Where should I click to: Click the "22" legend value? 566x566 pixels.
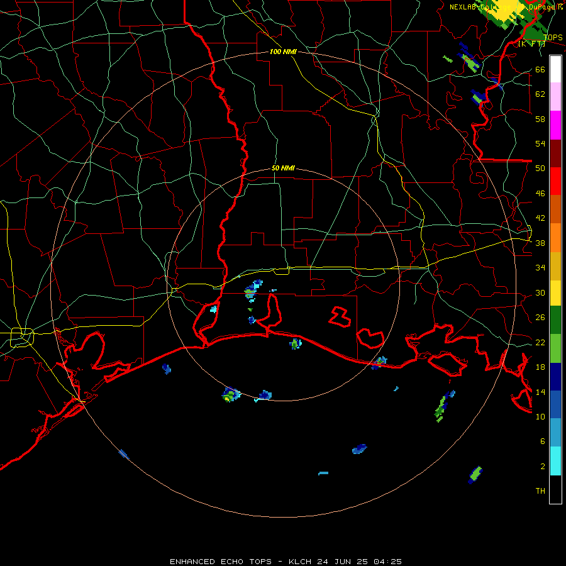tap(540, 343)
